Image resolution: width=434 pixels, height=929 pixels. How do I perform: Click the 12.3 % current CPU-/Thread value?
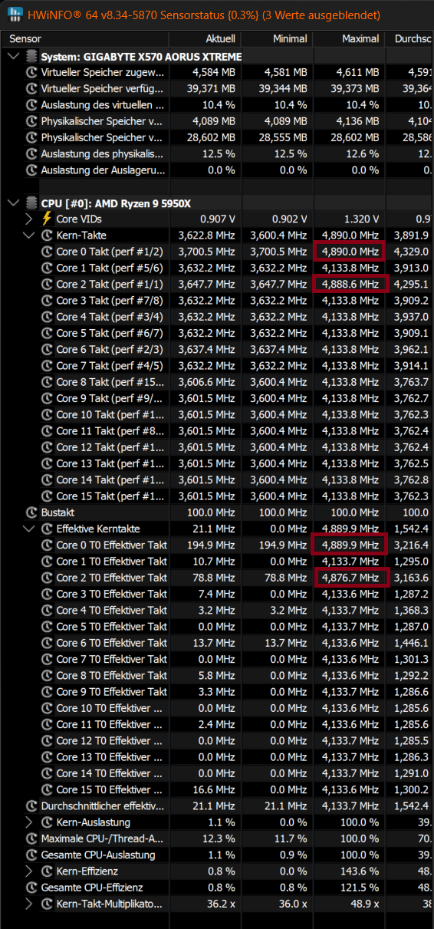click(217, 838)
